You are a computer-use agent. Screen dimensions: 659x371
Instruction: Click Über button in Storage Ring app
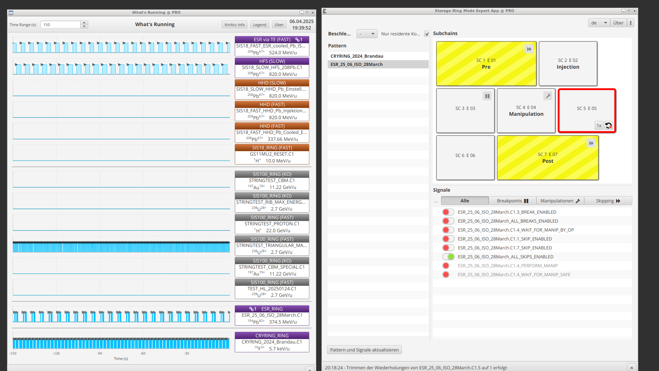[x=618, y=23]
